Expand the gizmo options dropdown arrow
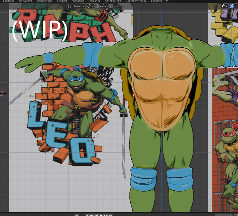This screenshot has height=216, width=238. [x=236, y=6]
